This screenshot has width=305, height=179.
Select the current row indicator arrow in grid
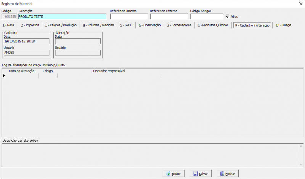pyautogui.click(x=4, y=76)
